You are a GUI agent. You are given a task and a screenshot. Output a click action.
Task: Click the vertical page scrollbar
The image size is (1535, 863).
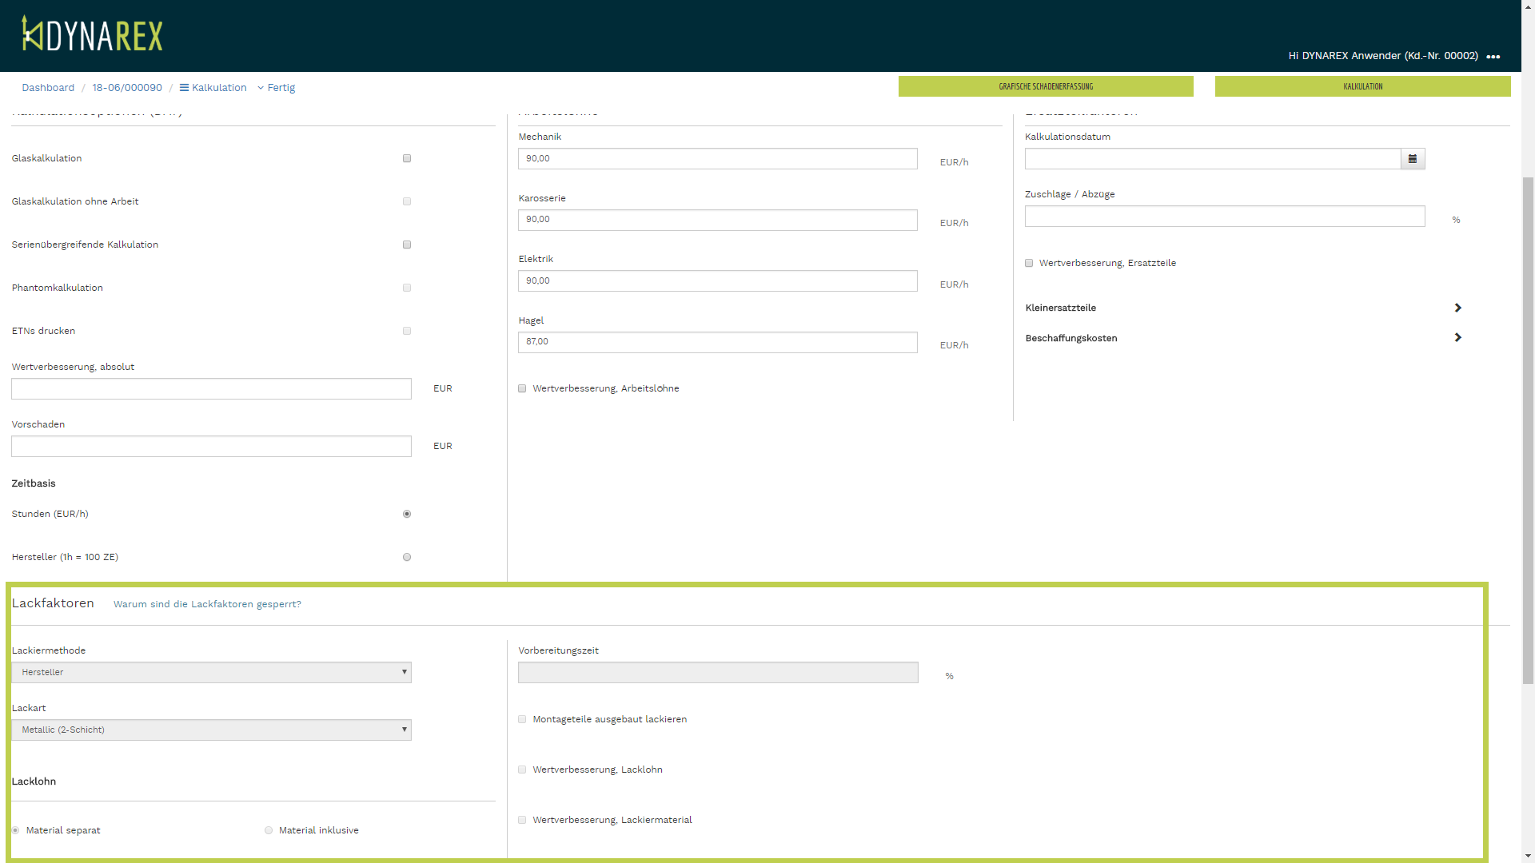tap(1528, 431)
